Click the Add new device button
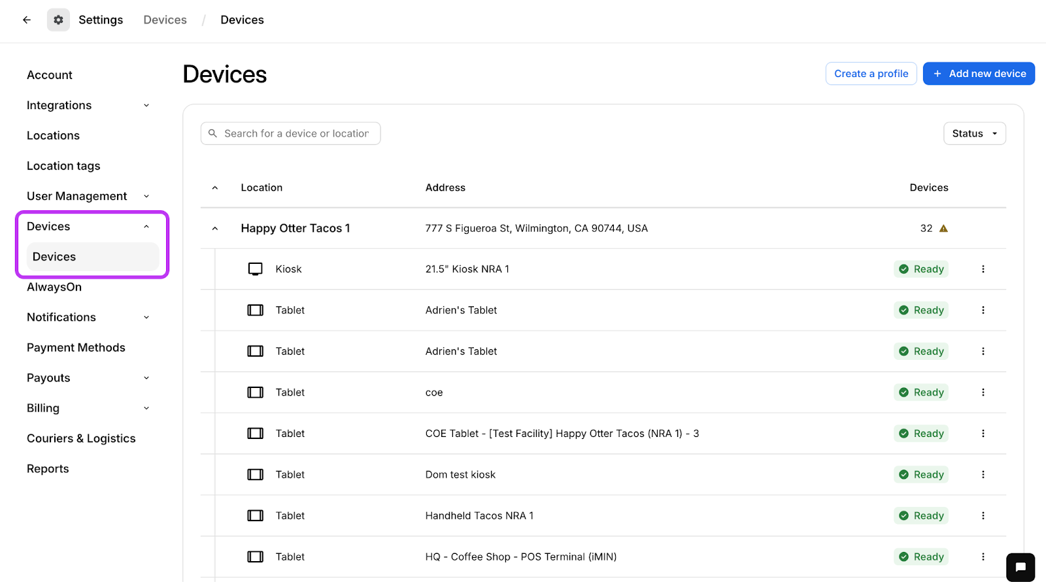The width and height of the screenshot is (1046, 582). (x=978, y=74)
